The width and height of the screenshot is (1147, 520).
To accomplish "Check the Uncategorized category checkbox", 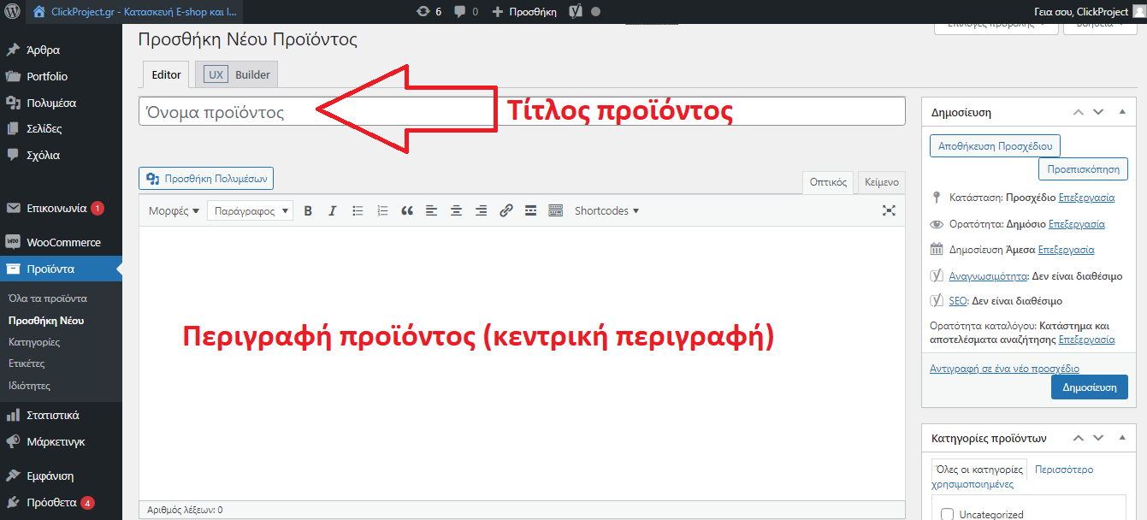I will point(947,514).
